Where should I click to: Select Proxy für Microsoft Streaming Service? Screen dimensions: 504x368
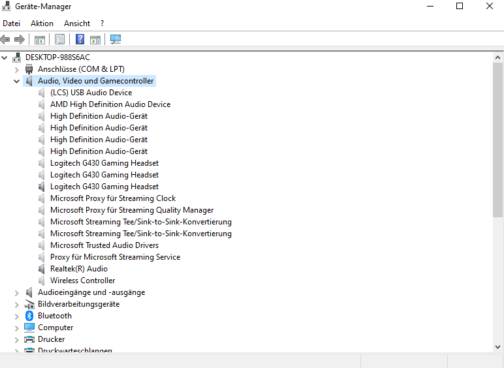(x=115, y=257)
